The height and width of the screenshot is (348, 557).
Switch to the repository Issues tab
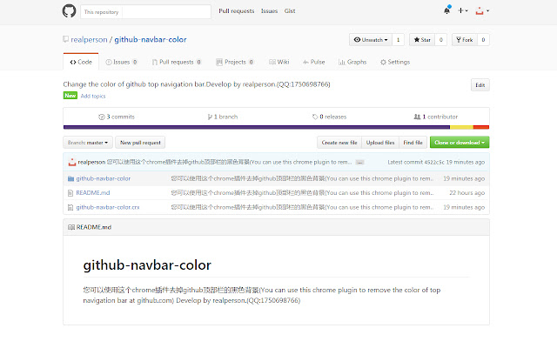(122, 62)
